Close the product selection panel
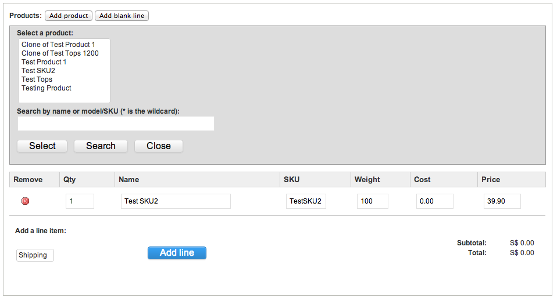The image size is (557, 301). point(159,146)
